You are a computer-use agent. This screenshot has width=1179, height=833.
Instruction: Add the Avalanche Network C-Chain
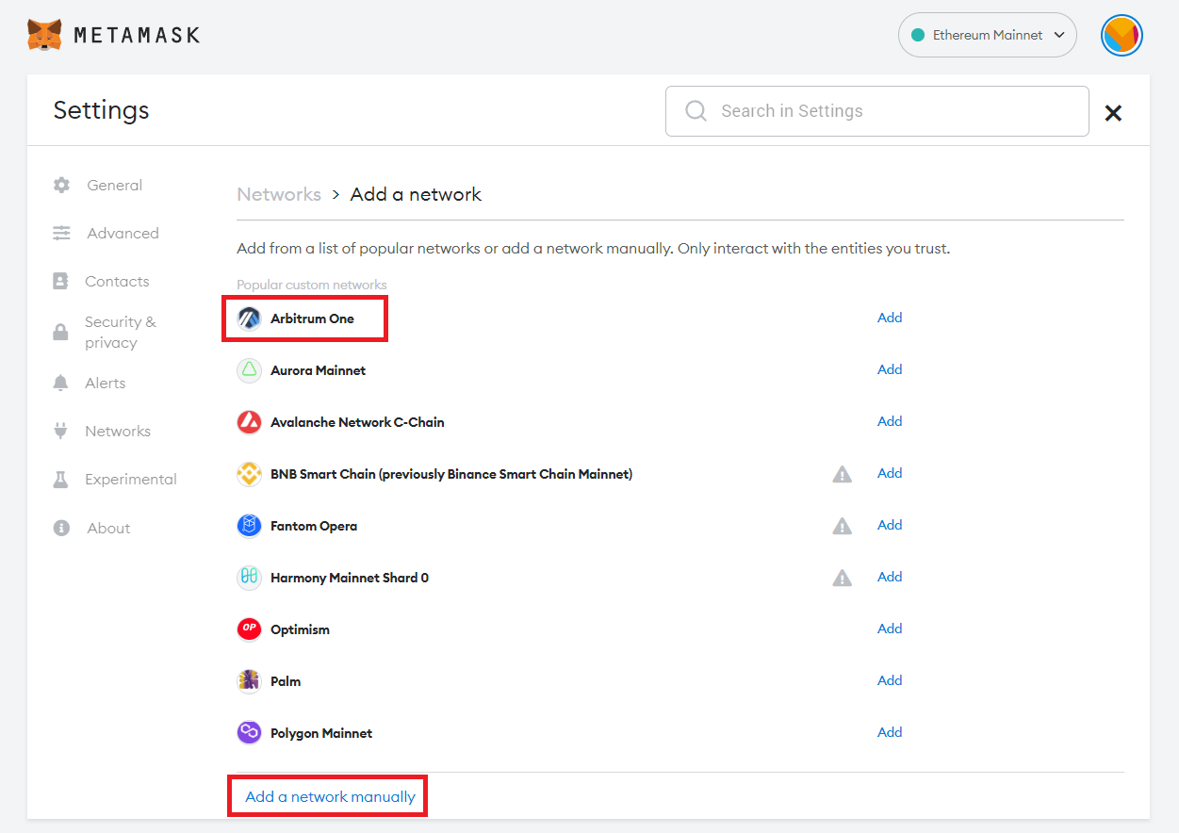[890, 421]
